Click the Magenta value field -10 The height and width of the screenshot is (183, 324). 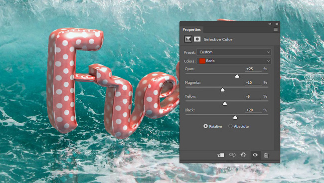(253, 83)
